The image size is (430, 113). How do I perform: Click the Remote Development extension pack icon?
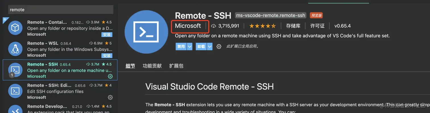pos(15,109)
